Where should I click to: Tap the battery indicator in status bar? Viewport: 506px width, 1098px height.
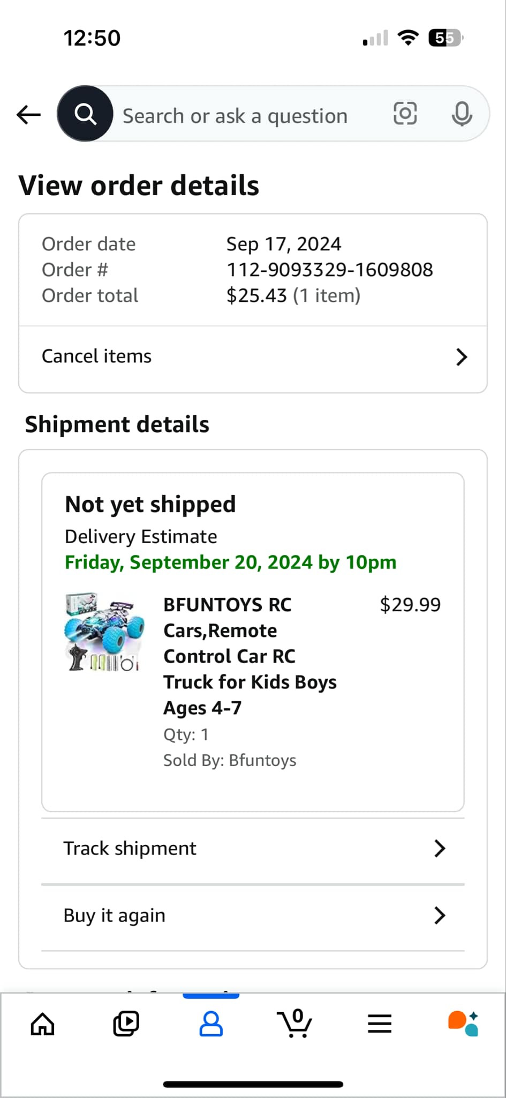coord(445,38)
